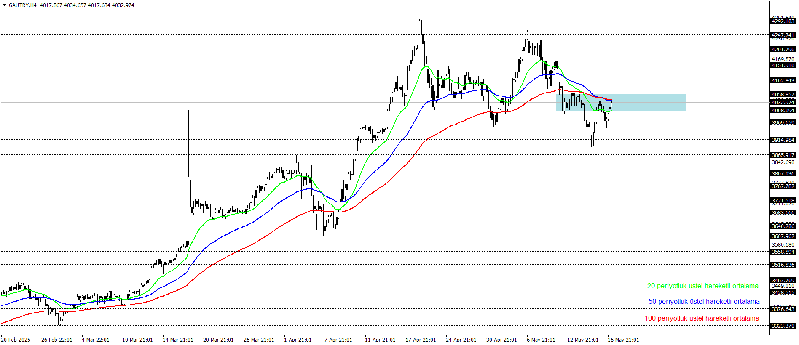Click the 4058.857 price level label

(783, 95)
